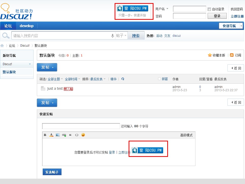Click the 登录 link in editor area
The height and width of the screenshot is (184, 245).
112,152
